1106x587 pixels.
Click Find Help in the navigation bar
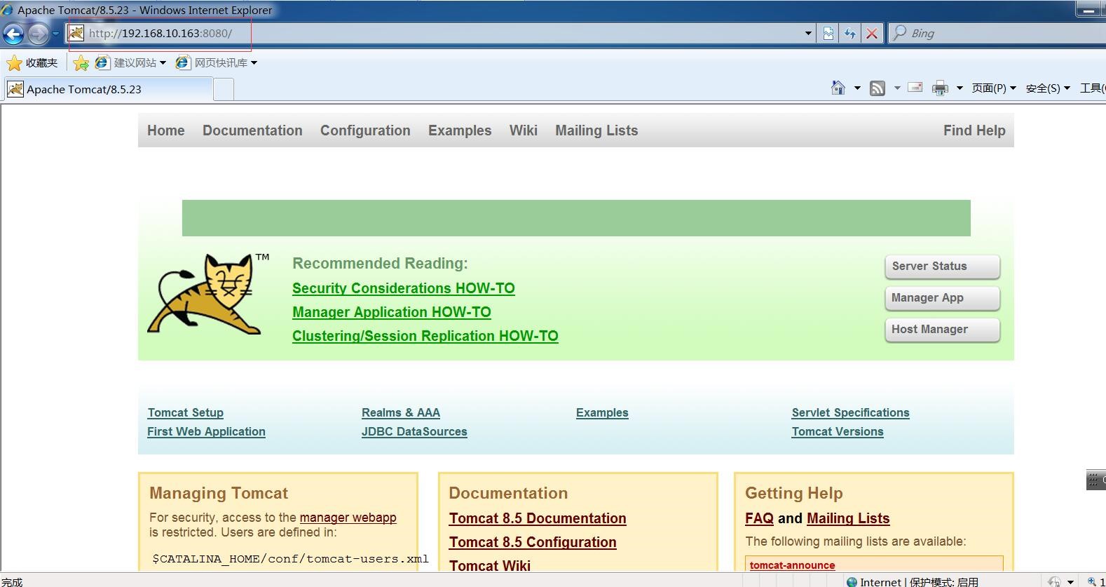tap(974, 130)
